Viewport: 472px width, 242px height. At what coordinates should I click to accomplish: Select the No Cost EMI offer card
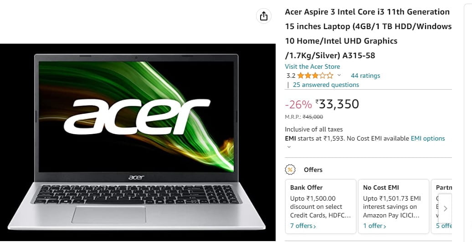point(394,207)
